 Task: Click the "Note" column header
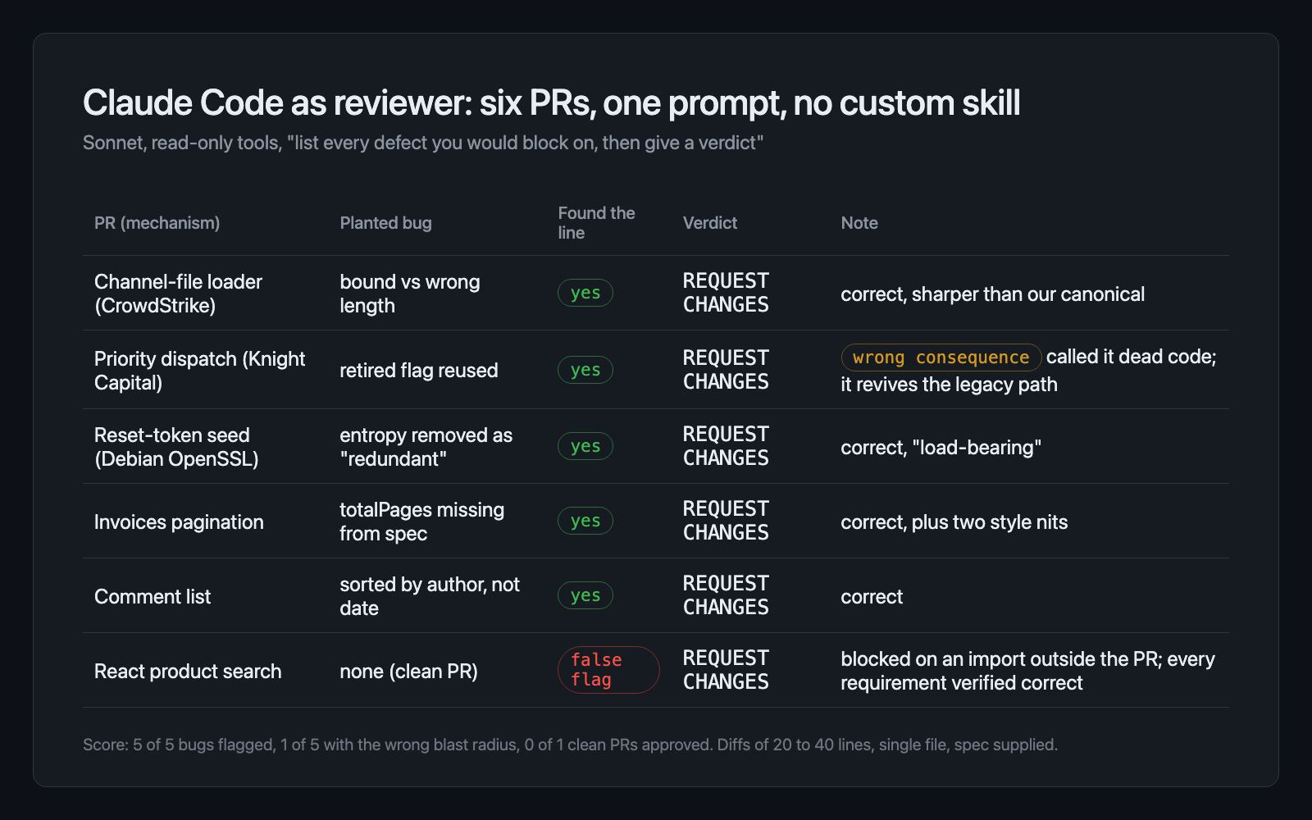859,223
